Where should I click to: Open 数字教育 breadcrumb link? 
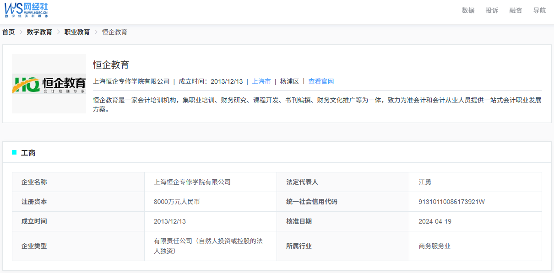[x=39, y=32]
